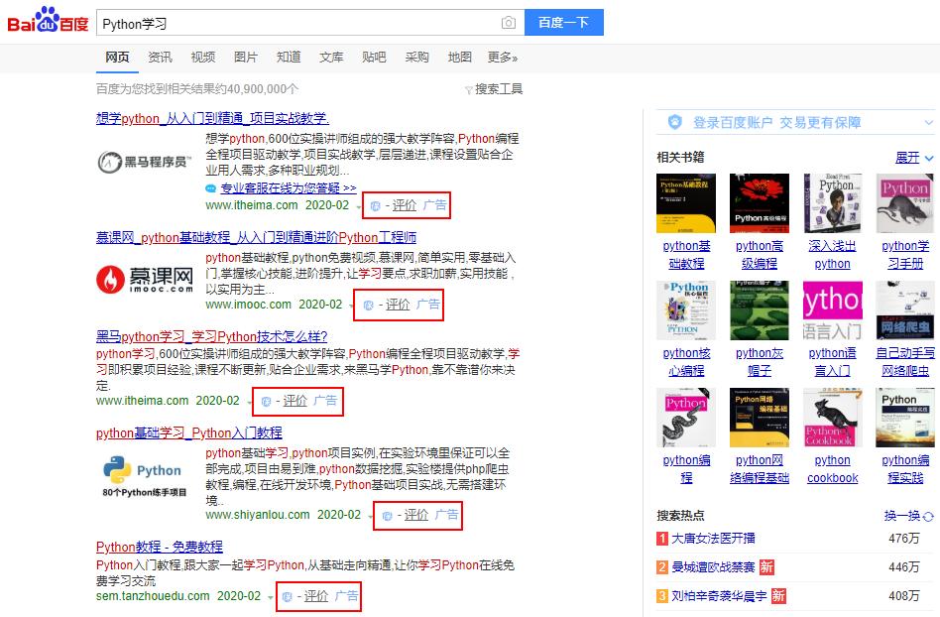The image size is (940, 617).
Task: Open the 更多 navigation dropdown
Action: tap(501, 57)
